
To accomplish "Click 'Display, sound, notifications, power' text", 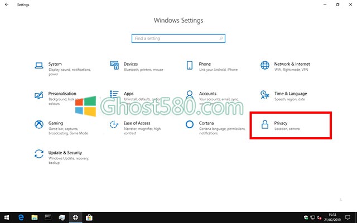I will [x=70, y=72].
